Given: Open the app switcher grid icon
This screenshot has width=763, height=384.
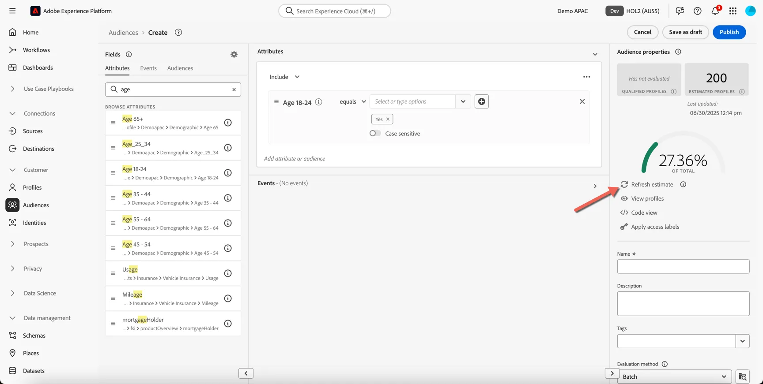Looking at the screenshot, I should (x=733, y=11).
